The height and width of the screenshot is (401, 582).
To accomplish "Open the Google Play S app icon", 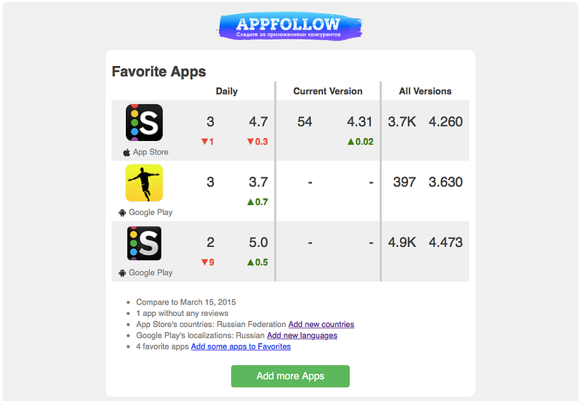I will (x=144, y=243).
